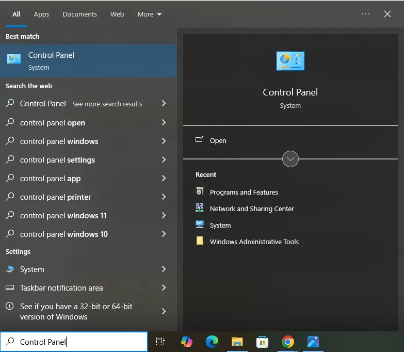Open the Control Panel best match result
Screen dimensions: 404x352
coord(88,61)
